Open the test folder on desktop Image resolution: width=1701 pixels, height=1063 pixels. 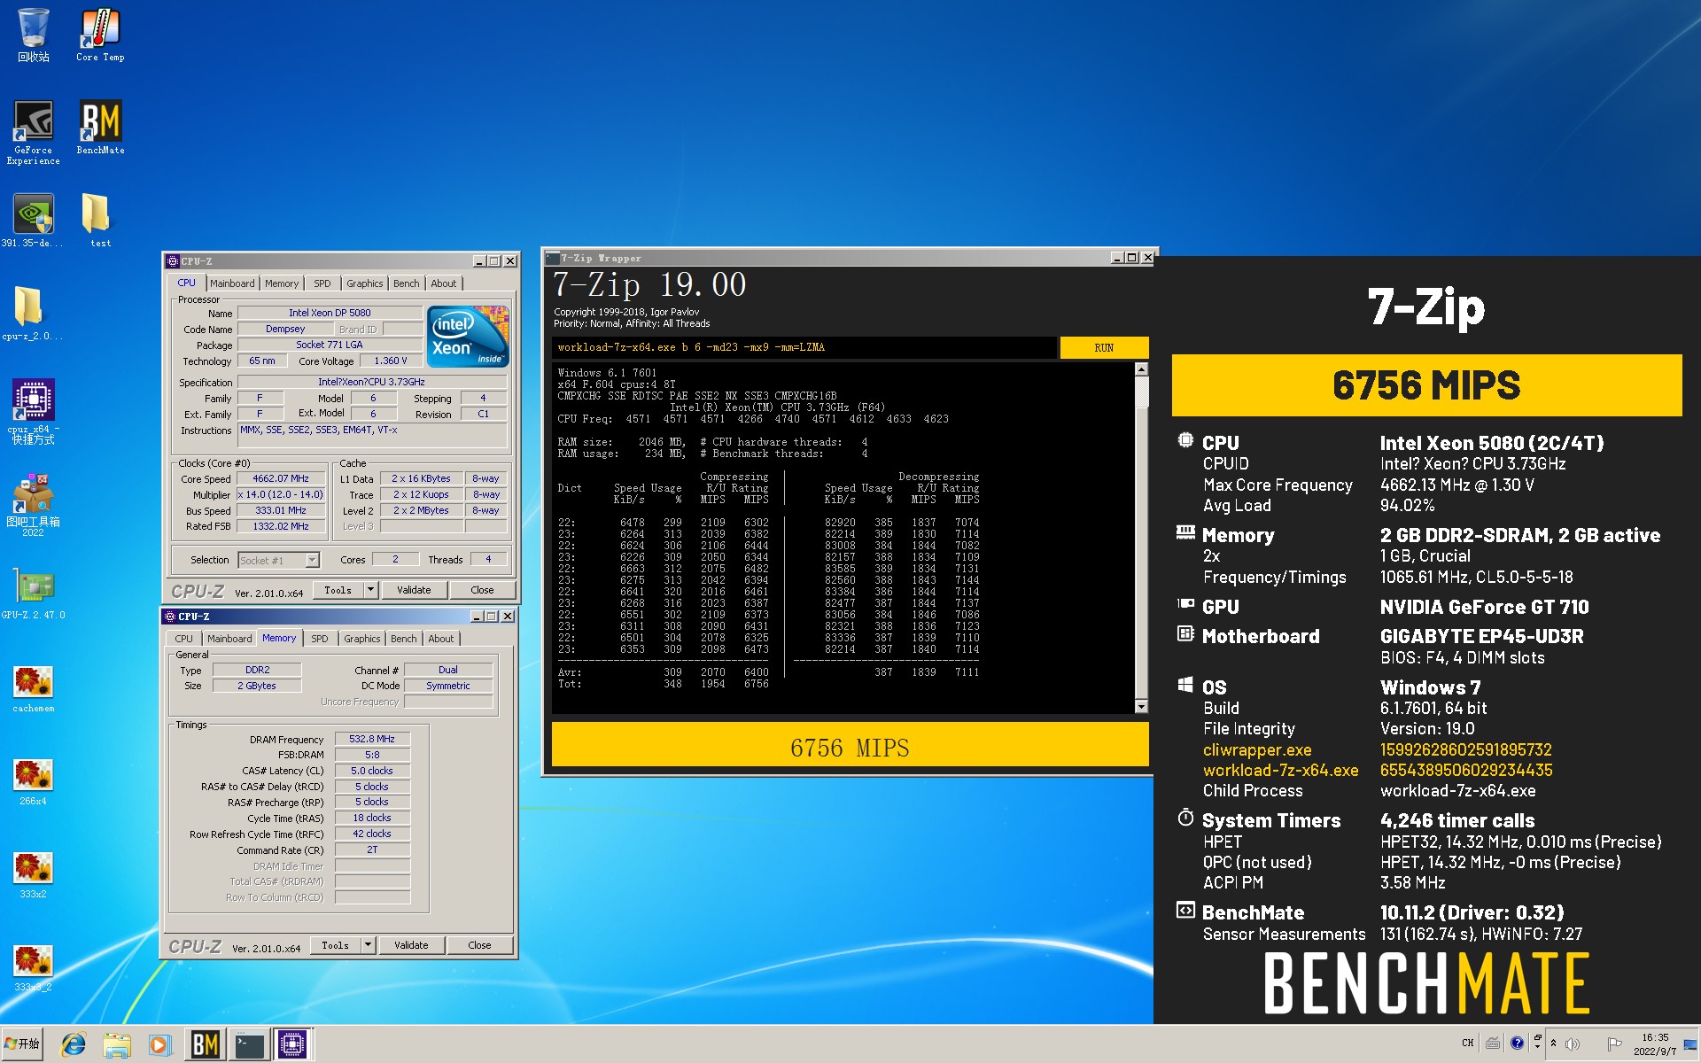point(100,221)
